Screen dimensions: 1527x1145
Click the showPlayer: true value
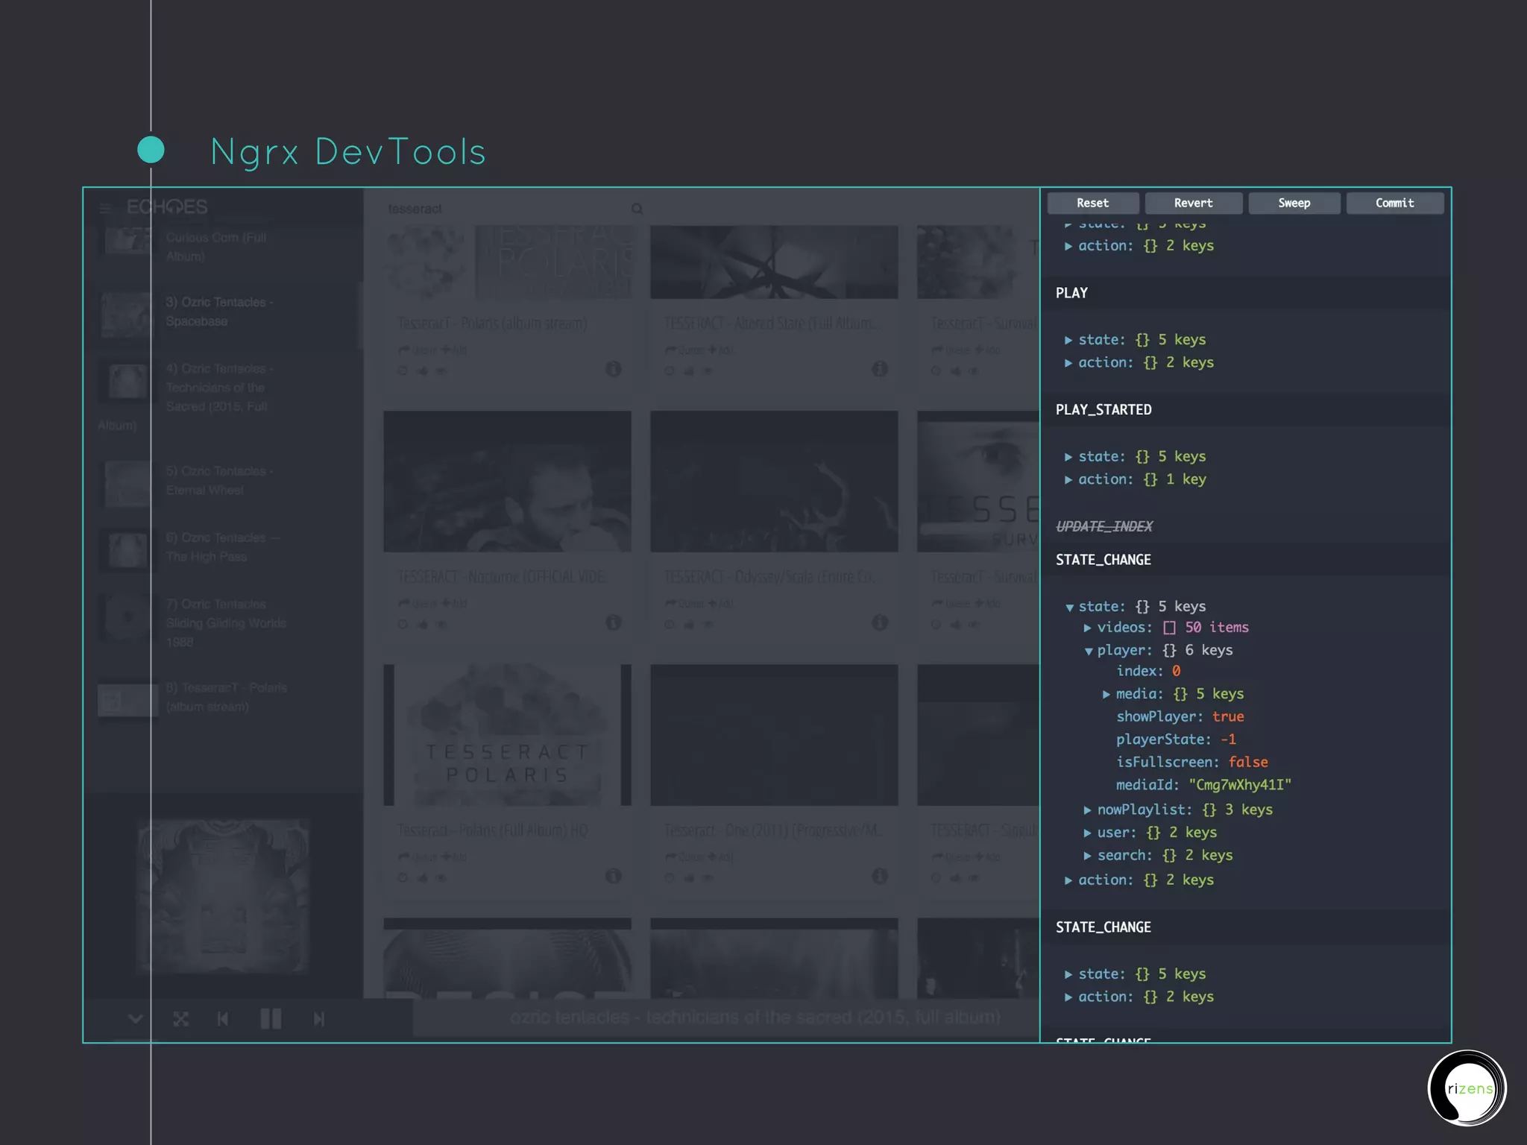click(x=1227, y=716)
